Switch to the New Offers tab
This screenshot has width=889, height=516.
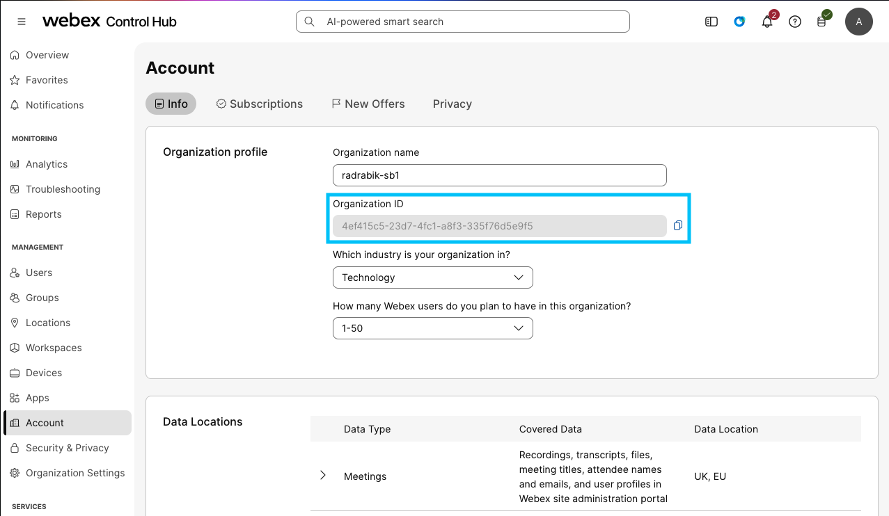coord(368,104)
